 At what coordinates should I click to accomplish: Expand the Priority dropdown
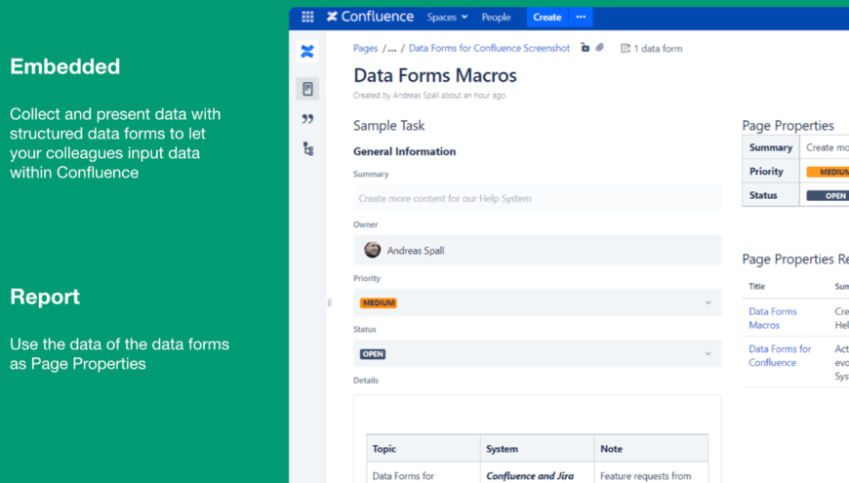point(707,302)
